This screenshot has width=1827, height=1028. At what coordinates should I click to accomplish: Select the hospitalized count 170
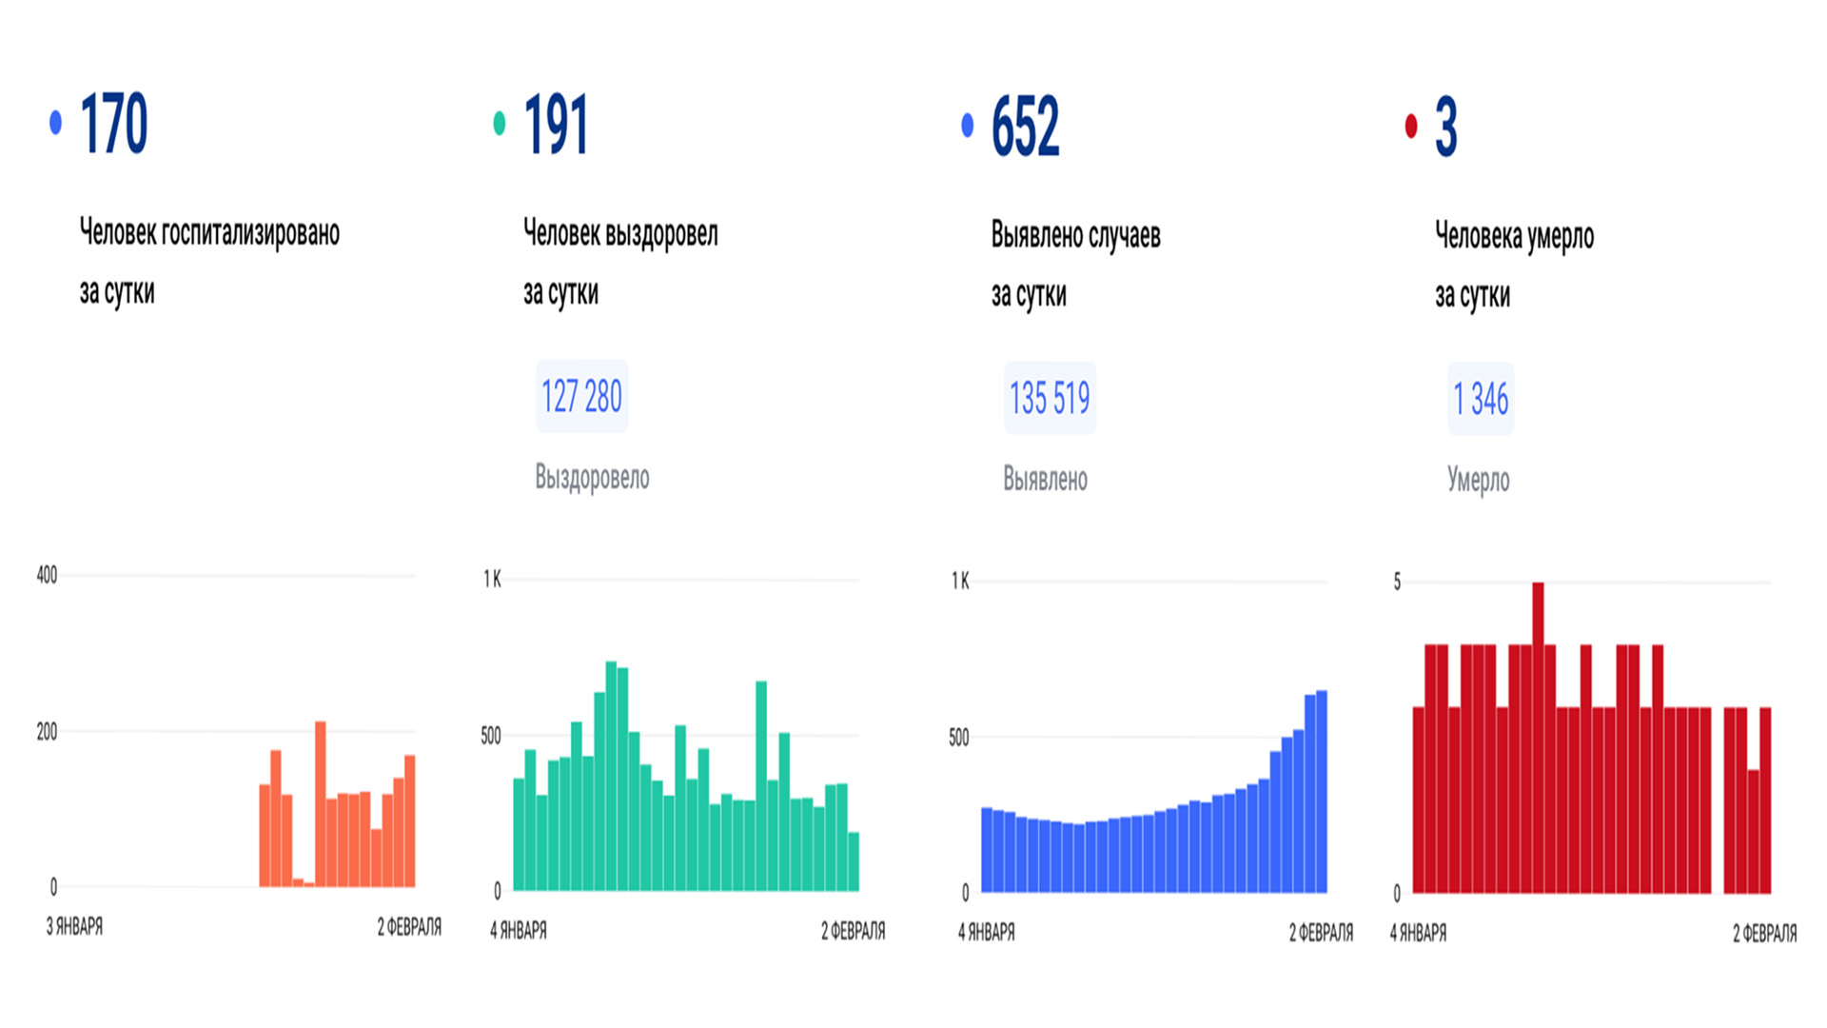coord(114,124)
